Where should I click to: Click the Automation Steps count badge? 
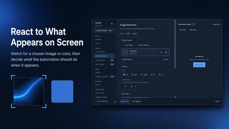[x=194, y=24]
